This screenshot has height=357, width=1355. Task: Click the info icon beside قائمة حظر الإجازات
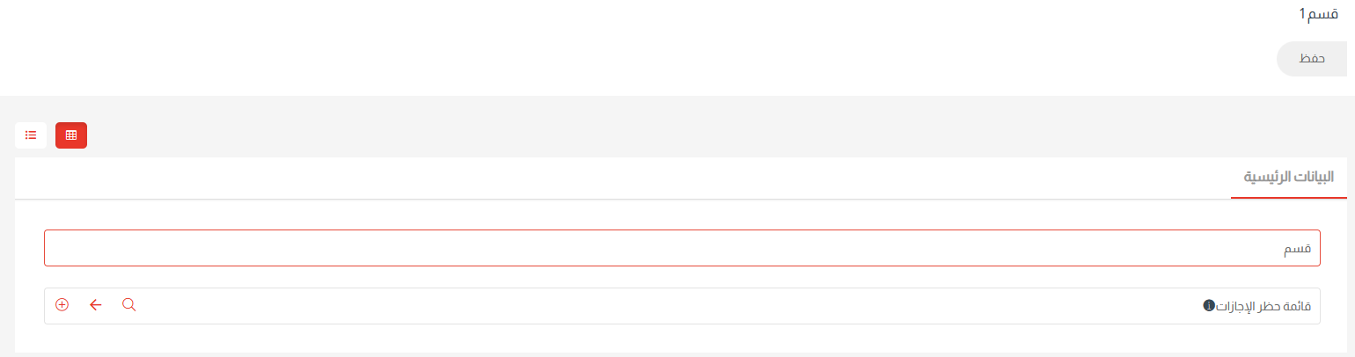[x=1209, y=306]
